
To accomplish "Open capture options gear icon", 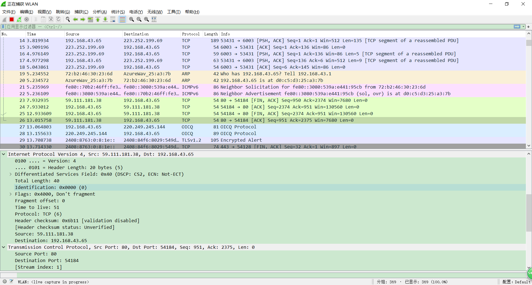I will click(x=27, y=19).
